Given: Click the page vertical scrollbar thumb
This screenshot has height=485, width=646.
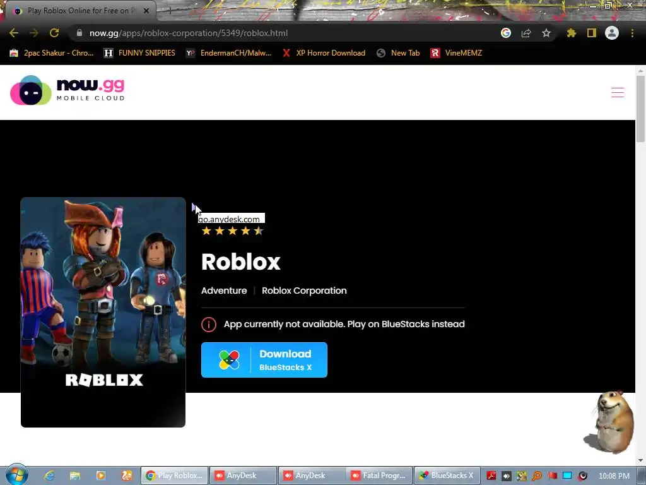Looking at the screenshot, I should pos(641,109).
